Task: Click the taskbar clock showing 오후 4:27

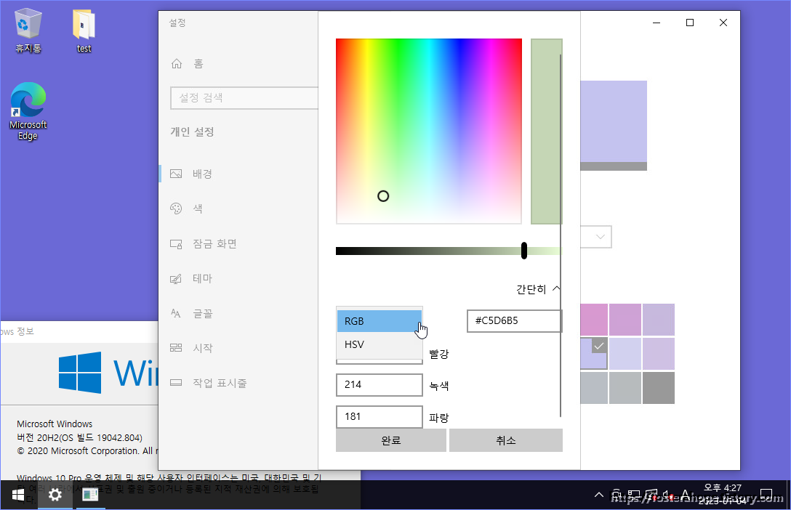Action: 723,494
